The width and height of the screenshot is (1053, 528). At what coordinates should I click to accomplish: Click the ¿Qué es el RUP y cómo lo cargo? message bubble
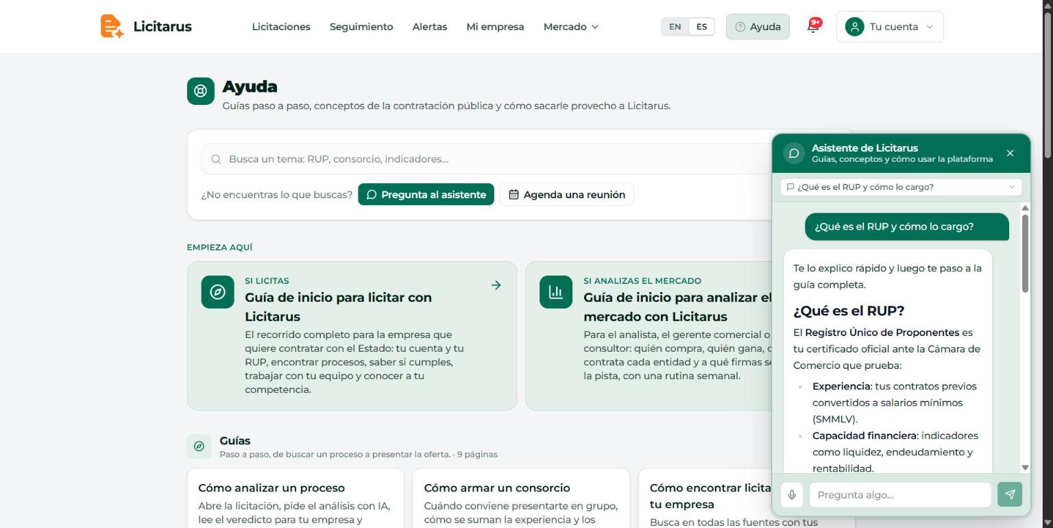[x=907, y=227]
